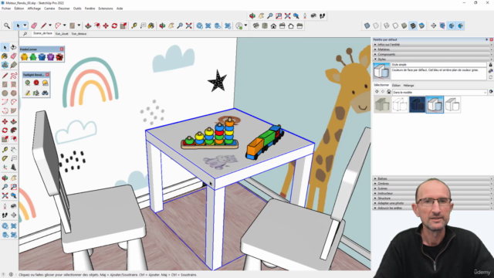
Task: Switch to Left view icon
Action: [x=299, y=25]
